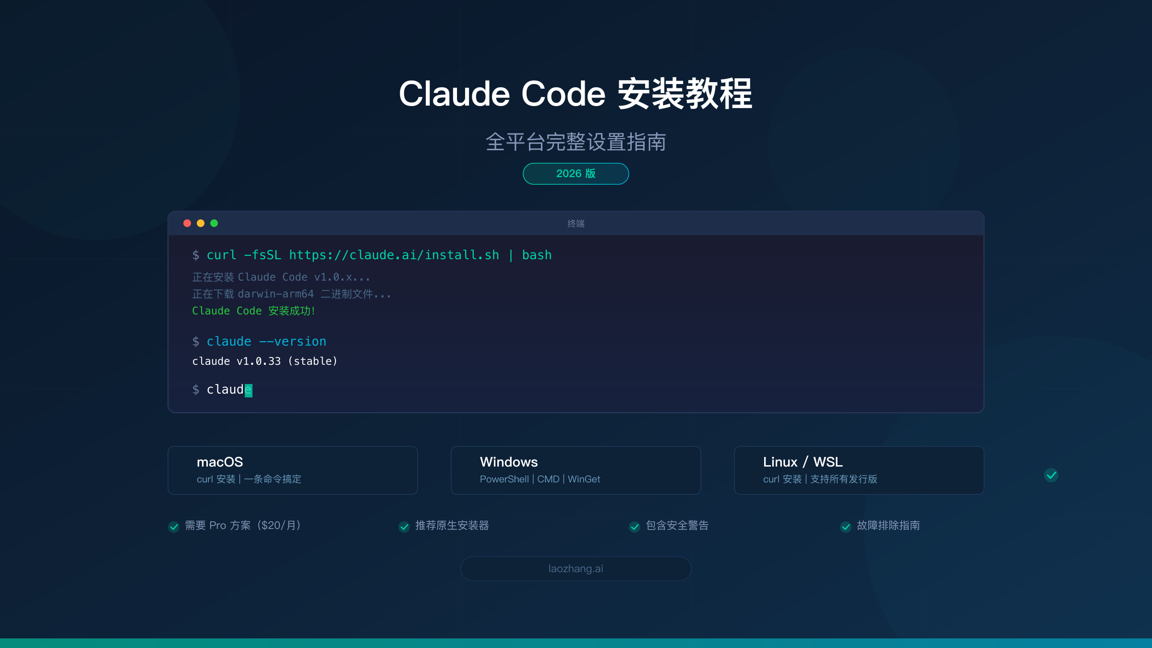The width and height of the screenshot is (1152, 648).
Task: Select the Linux / WSL platform card
Action: (859, 470)
